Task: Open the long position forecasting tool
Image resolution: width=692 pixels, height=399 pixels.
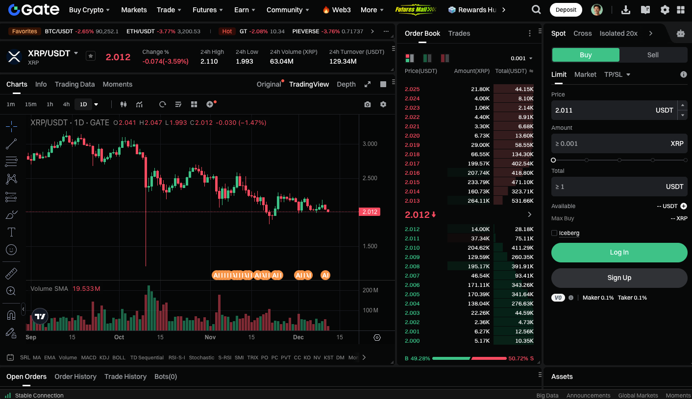Action: 11,197
